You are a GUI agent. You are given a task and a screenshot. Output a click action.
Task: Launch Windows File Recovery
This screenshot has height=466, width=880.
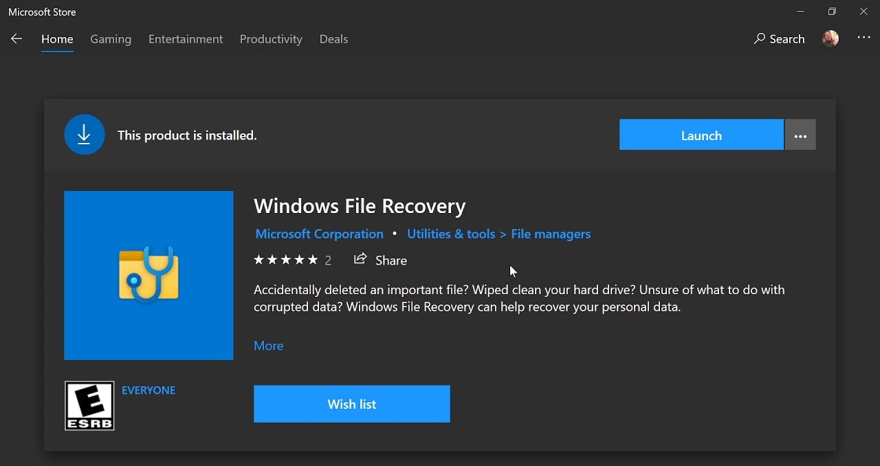click(x=701, y=135)
